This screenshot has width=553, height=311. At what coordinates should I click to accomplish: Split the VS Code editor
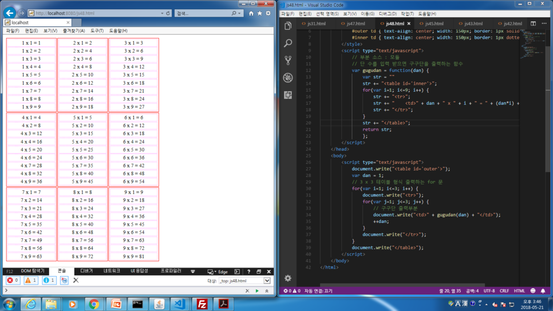(534, 23)
